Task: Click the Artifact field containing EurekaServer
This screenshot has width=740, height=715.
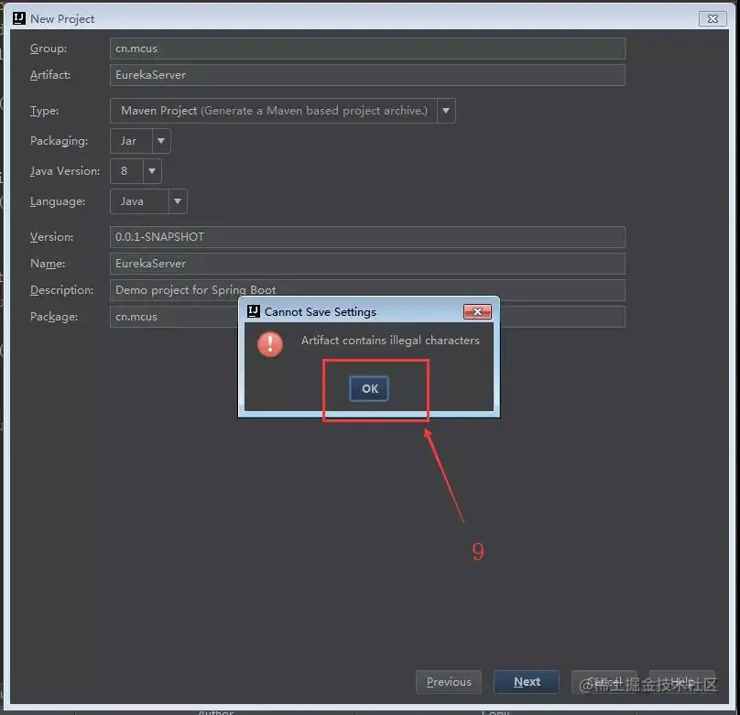Action: tap(367, 75)
